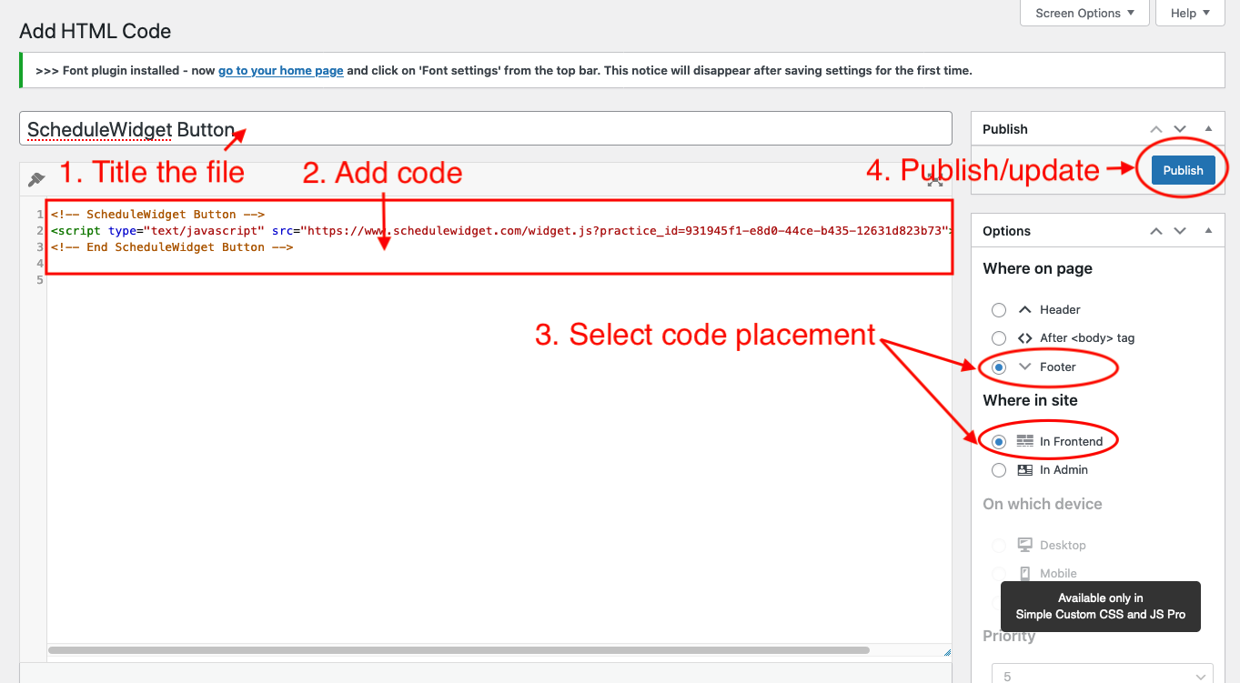Open the Help tab
1240x683 pixels.
[1190, 13]
